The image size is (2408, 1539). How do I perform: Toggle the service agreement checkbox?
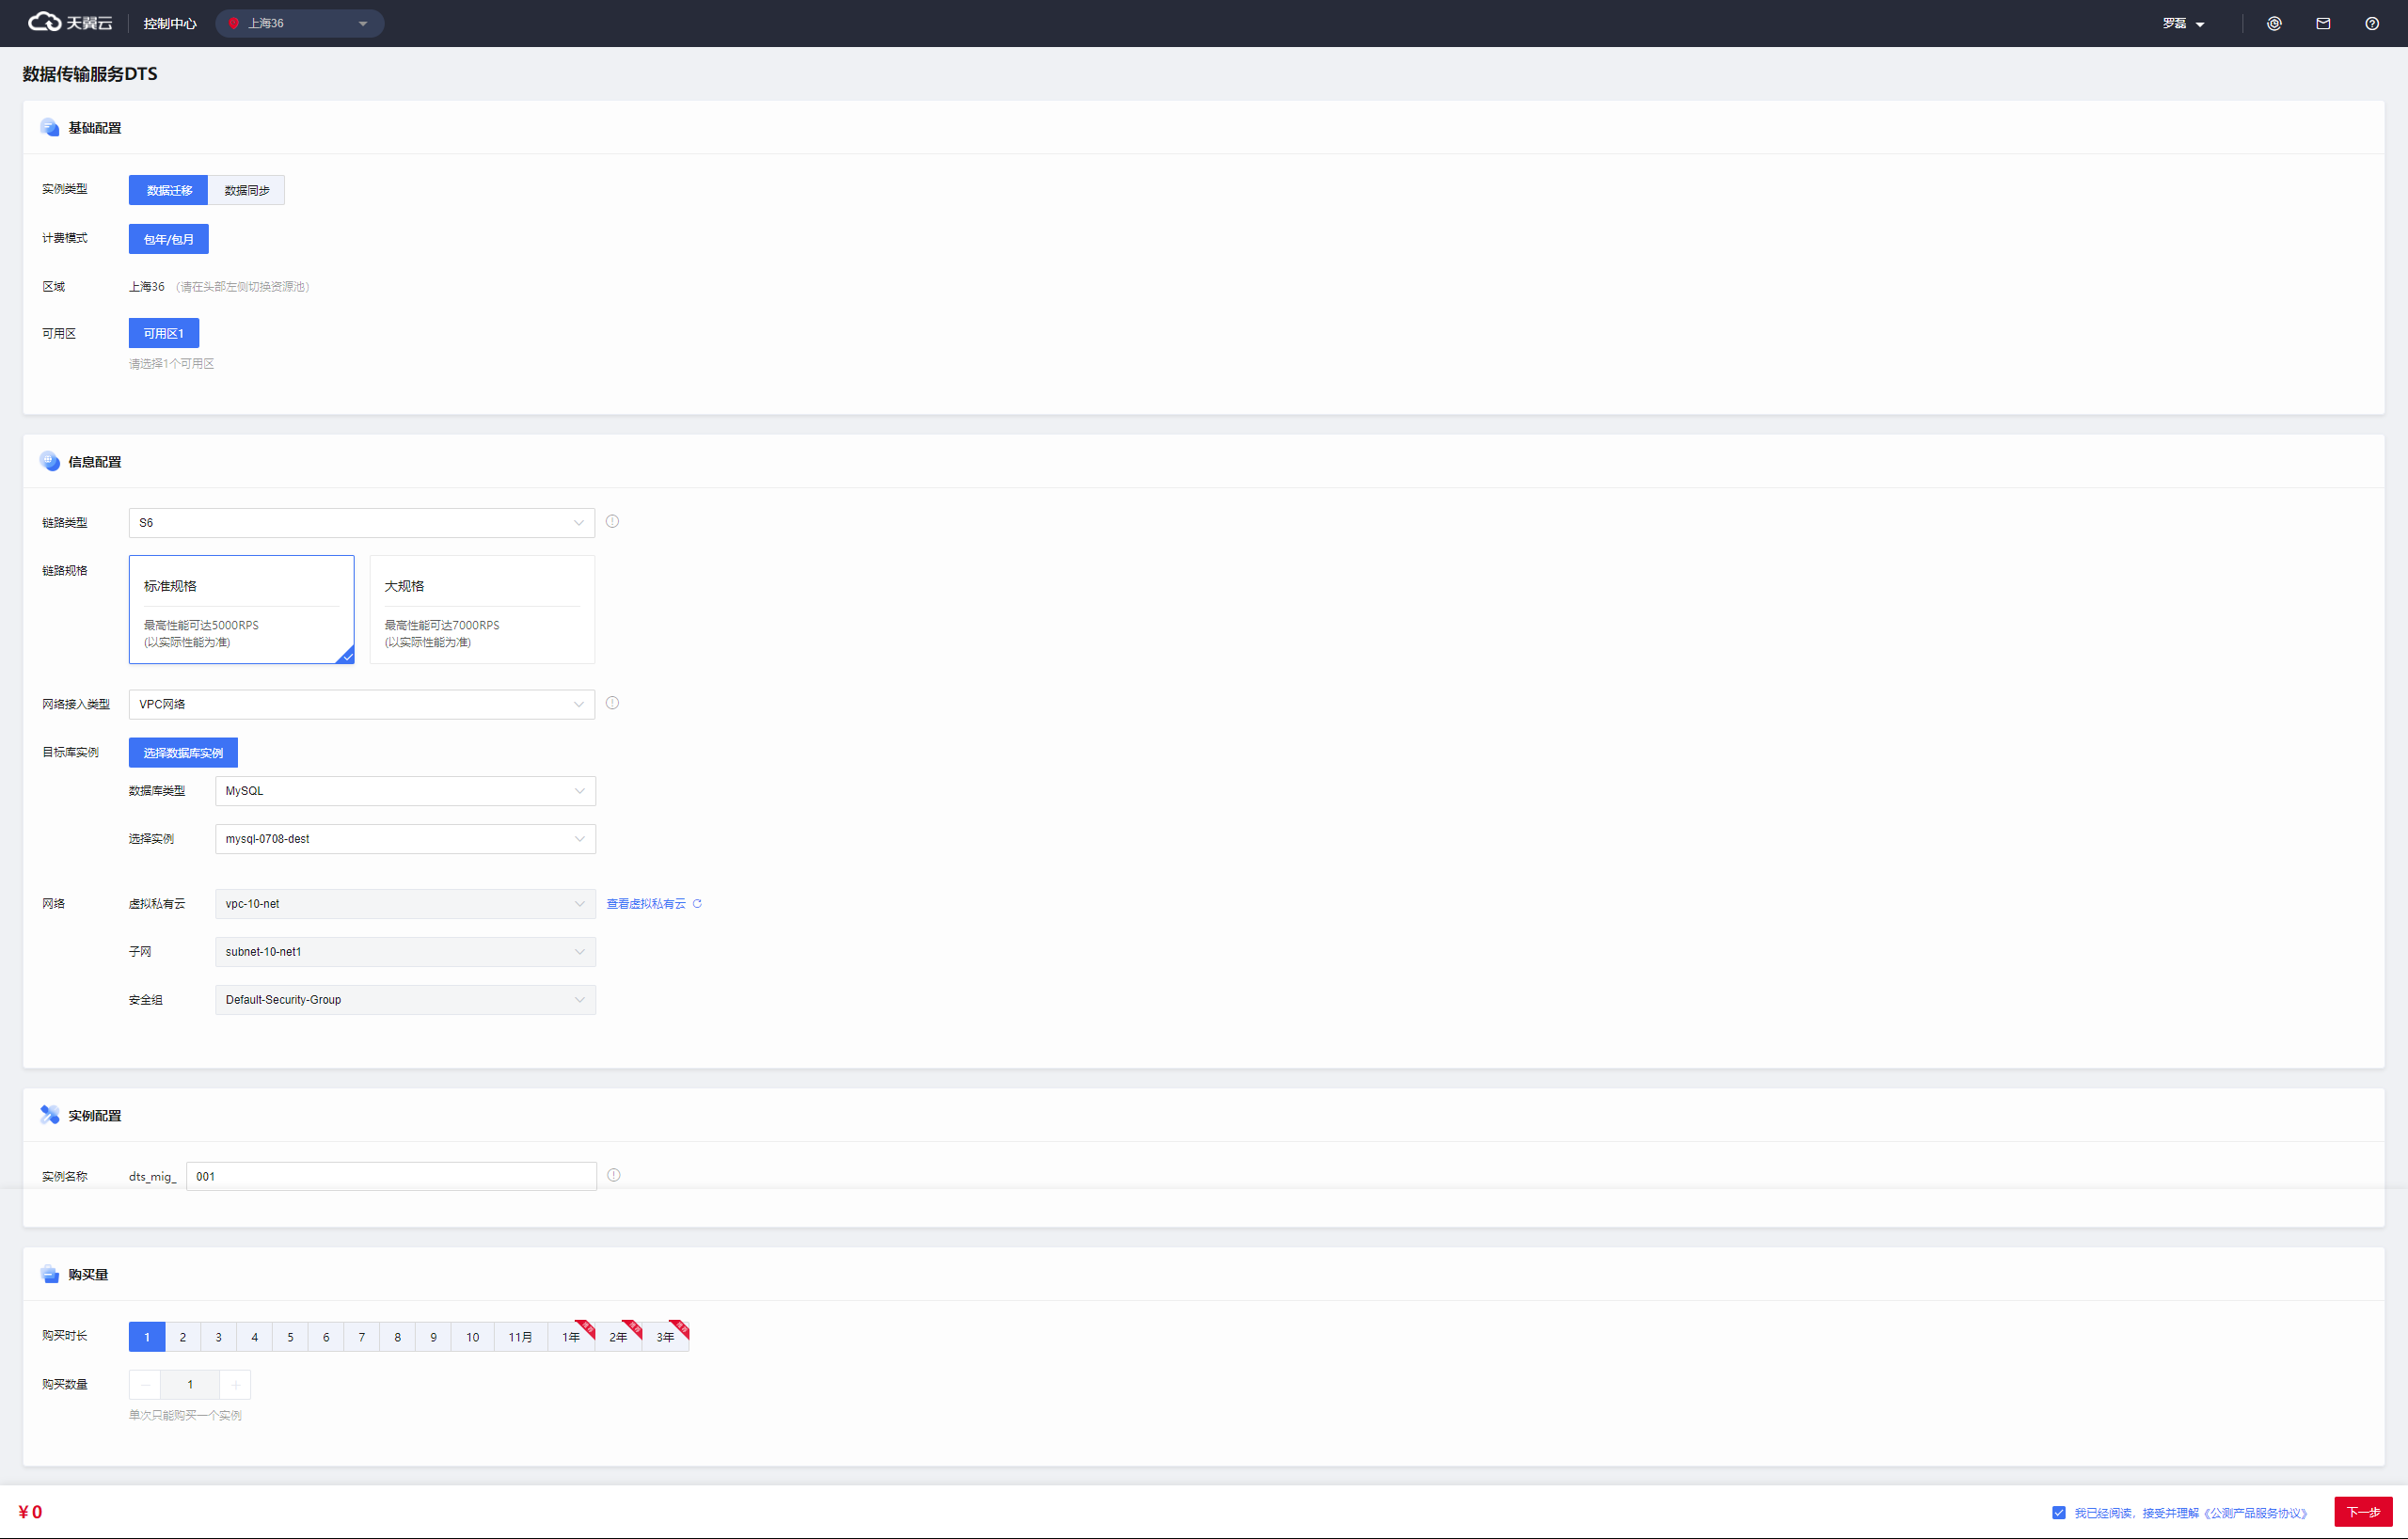click(2058, 1512)
